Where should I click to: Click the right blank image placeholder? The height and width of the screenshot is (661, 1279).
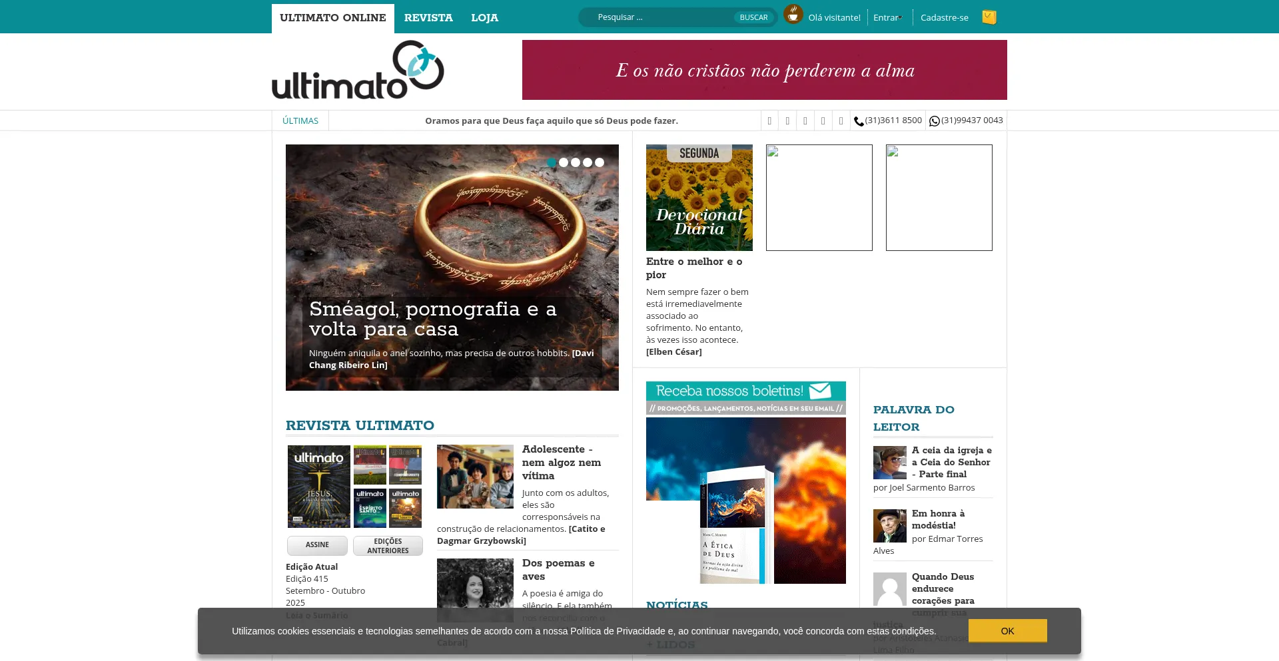coord(939,198)
